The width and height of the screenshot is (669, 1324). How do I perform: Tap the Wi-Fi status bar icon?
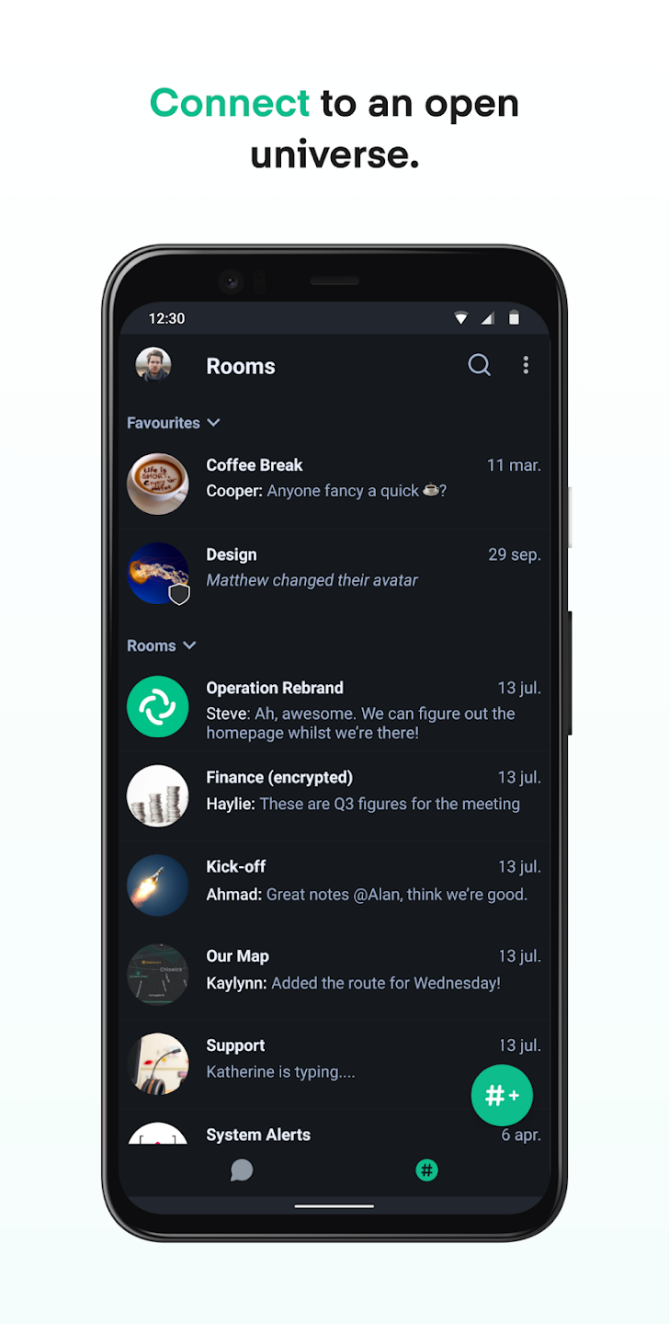[461, 318]
